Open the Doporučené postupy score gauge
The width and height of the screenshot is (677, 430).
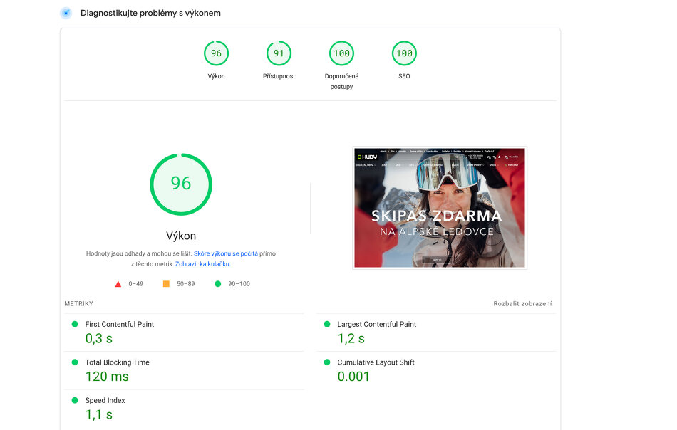pyautogui.click(x=341, y=53)
